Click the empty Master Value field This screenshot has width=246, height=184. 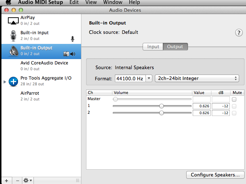[x=202, y=99]
